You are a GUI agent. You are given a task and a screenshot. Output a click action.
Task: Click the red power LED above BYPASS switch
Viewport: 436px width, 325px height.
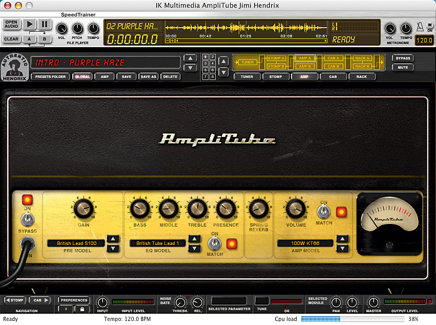click(28, 200)
